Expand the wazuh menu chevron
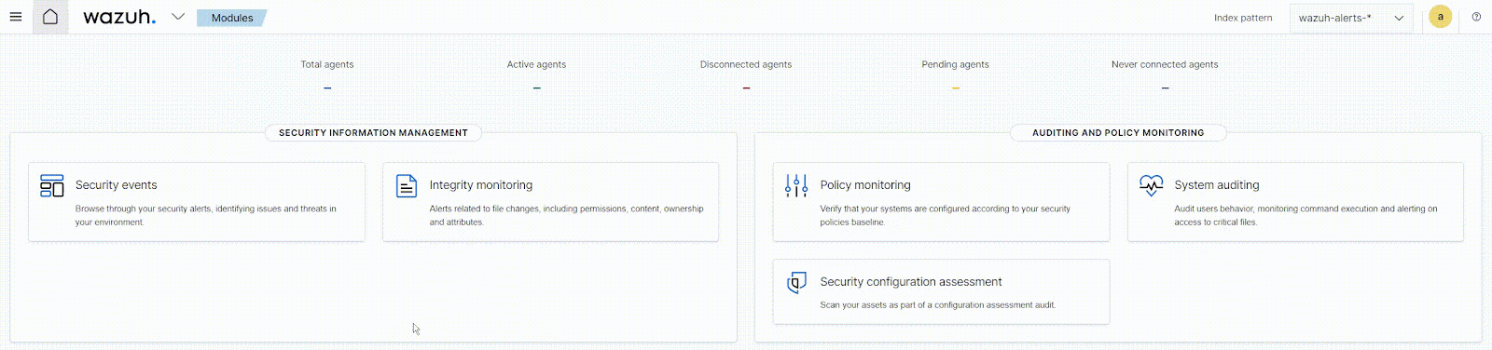The image size is (1492, 350). 178,17
